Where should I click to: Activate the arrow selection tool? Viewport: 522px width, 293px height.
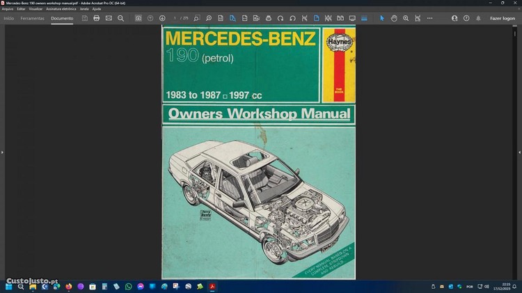[x=382, y=18]
